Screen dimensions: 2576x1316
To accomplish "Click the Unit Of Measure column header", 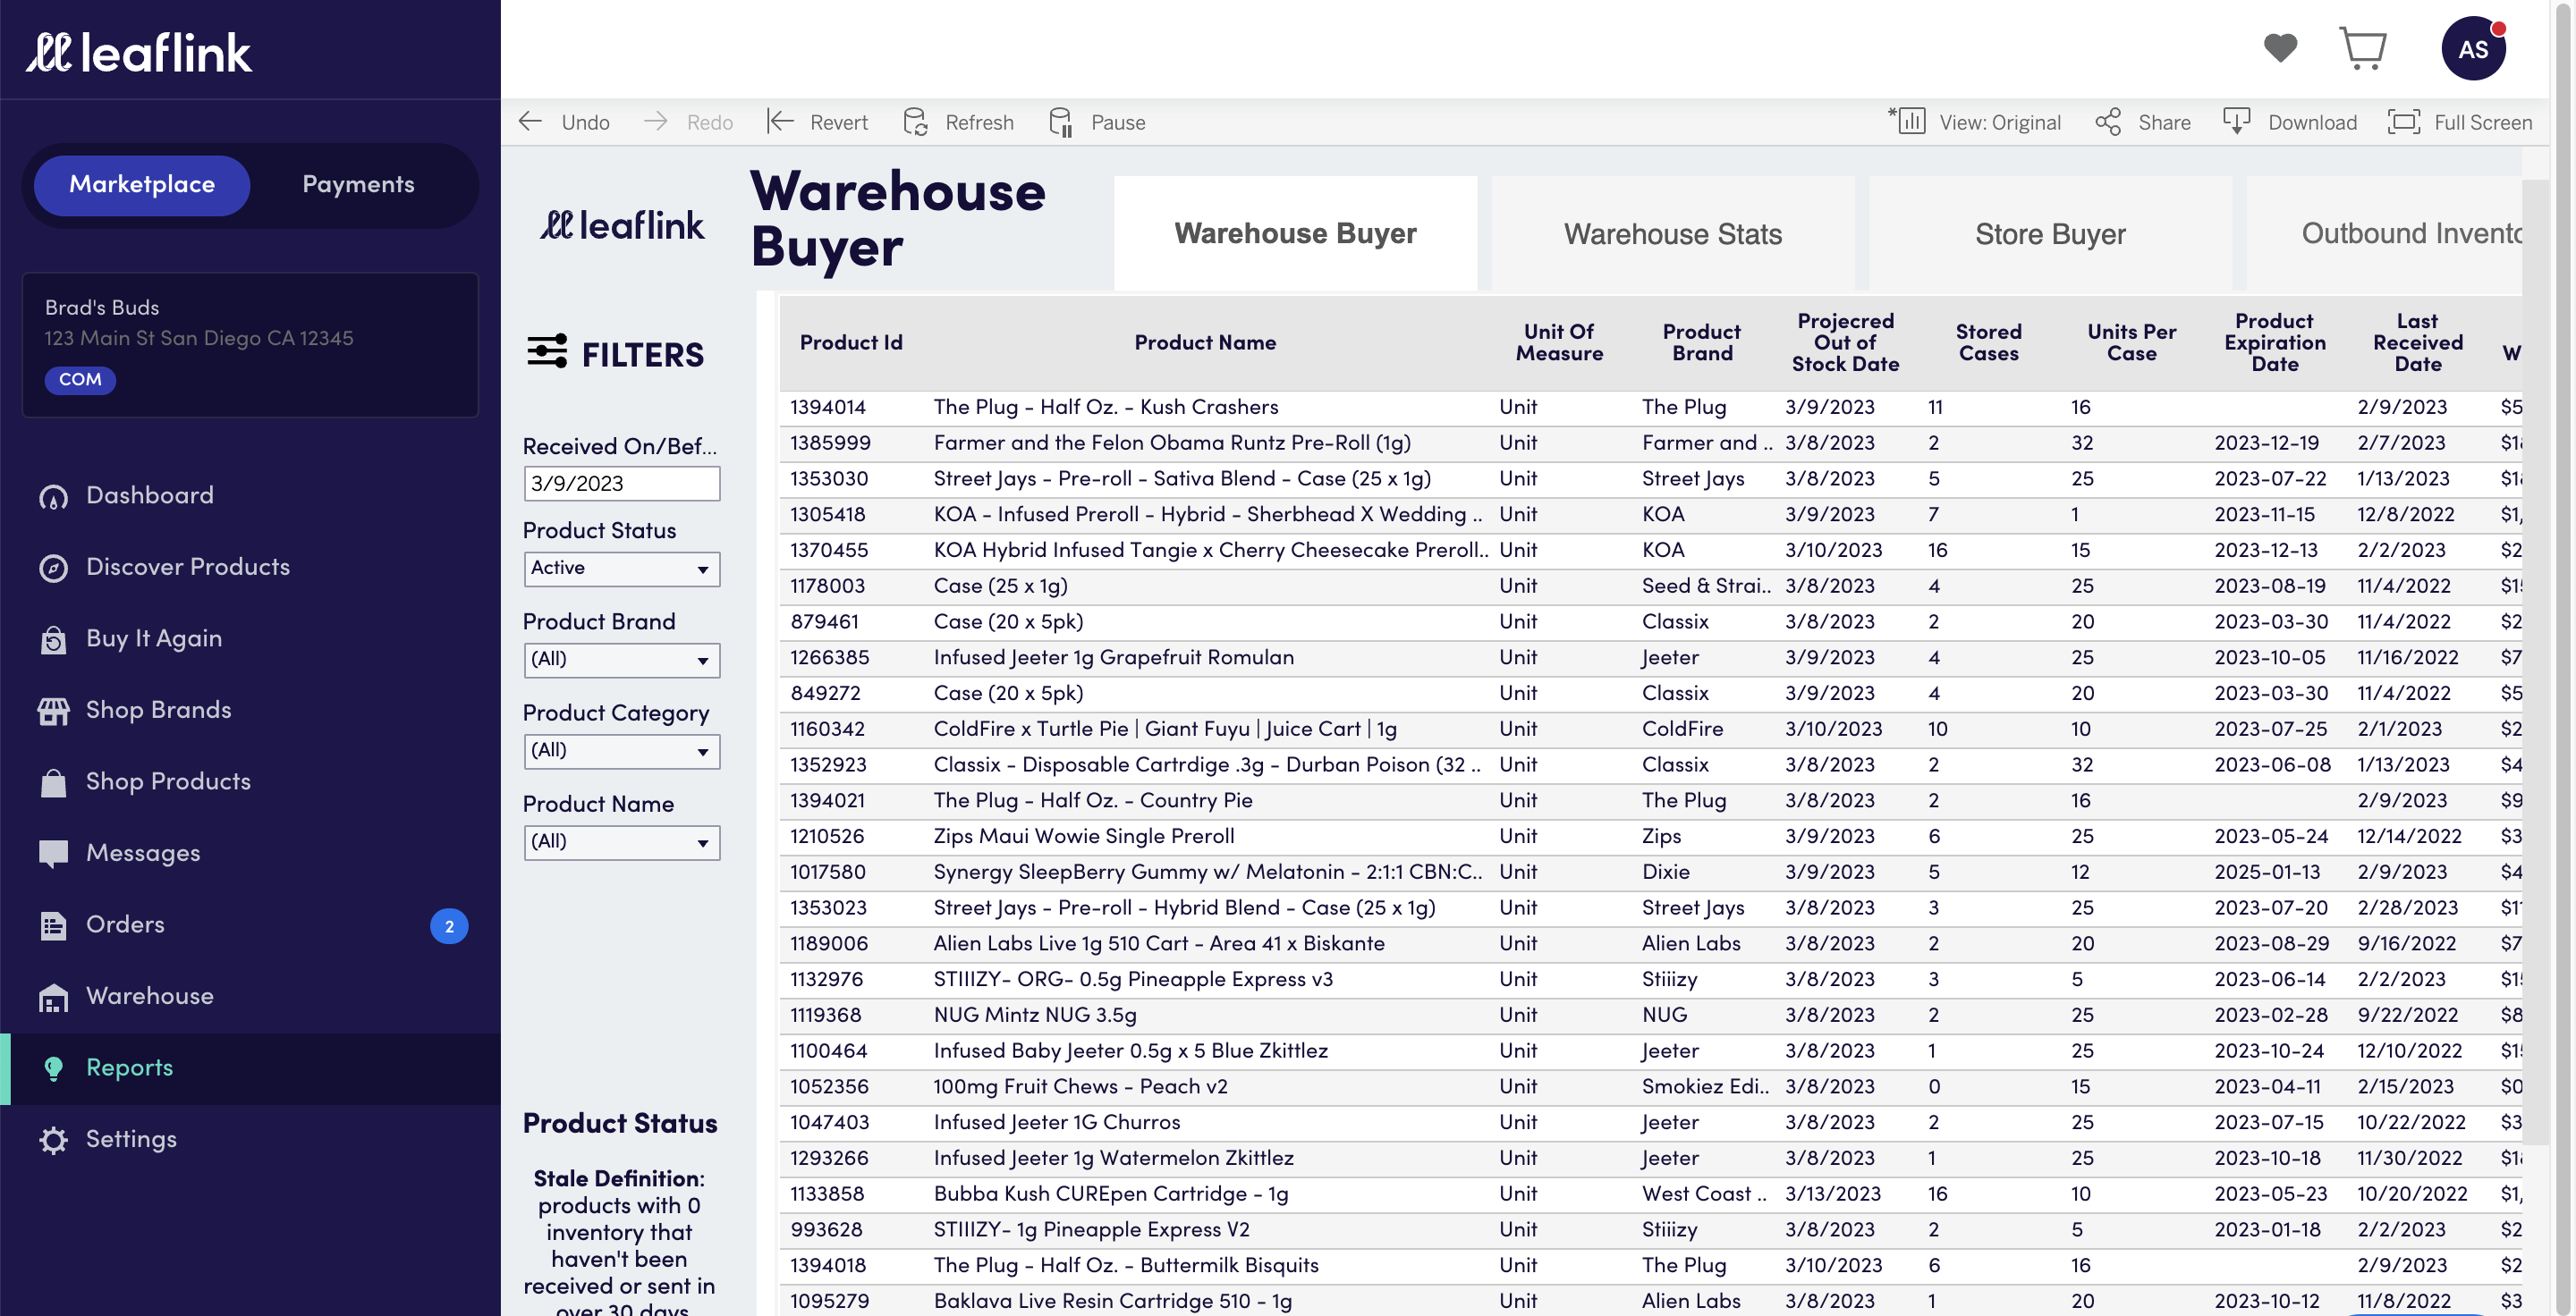I will coord(1559,342).
